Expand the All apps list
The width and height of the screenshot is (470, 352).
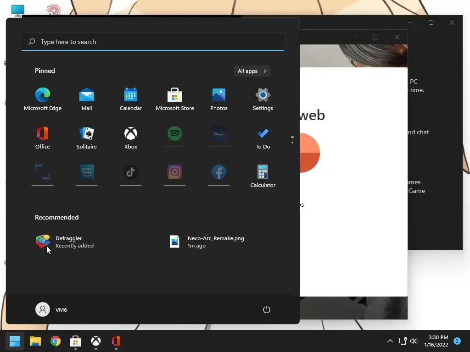pyautogui.click(x=252, y=71)
